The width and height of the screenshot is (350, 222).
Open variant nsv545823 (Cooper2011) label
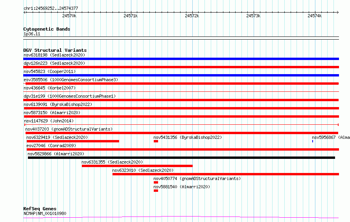coord(50,71)
